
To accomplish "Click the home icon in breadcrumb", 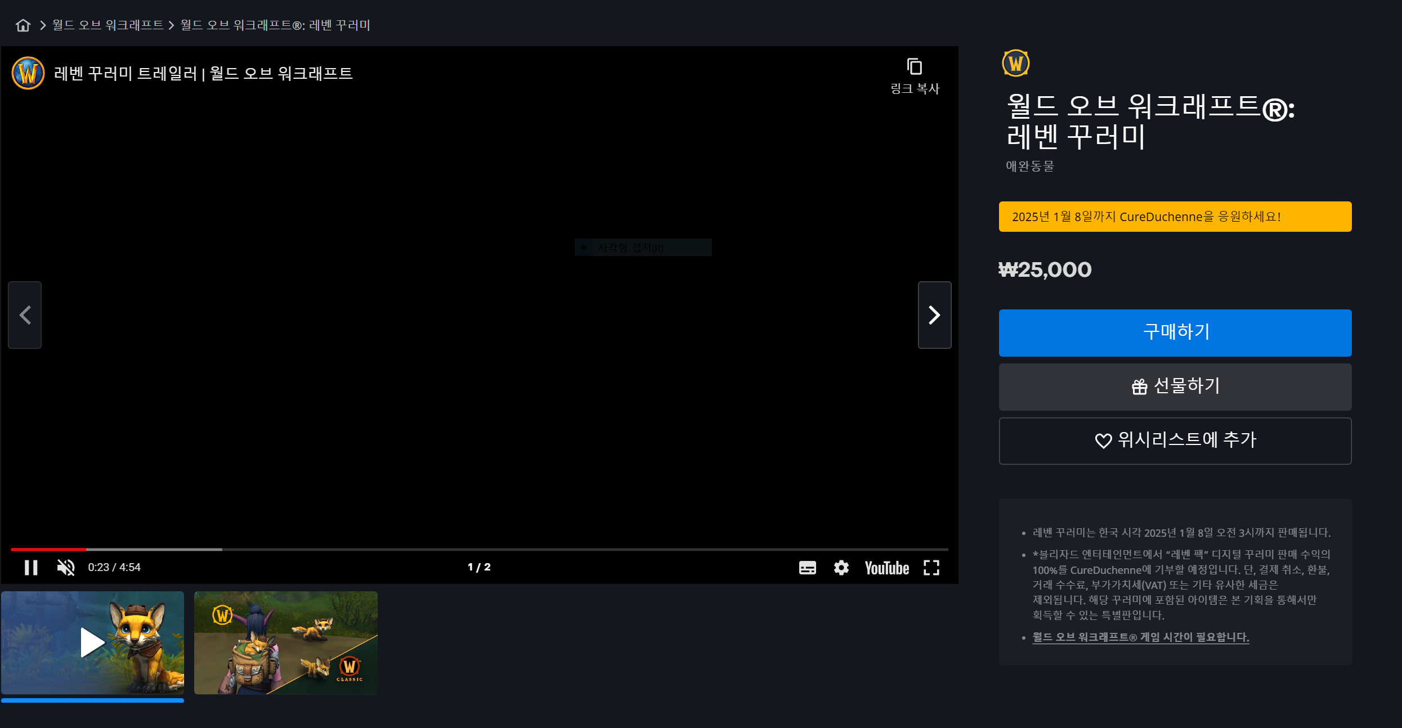I will click(23, 25).
